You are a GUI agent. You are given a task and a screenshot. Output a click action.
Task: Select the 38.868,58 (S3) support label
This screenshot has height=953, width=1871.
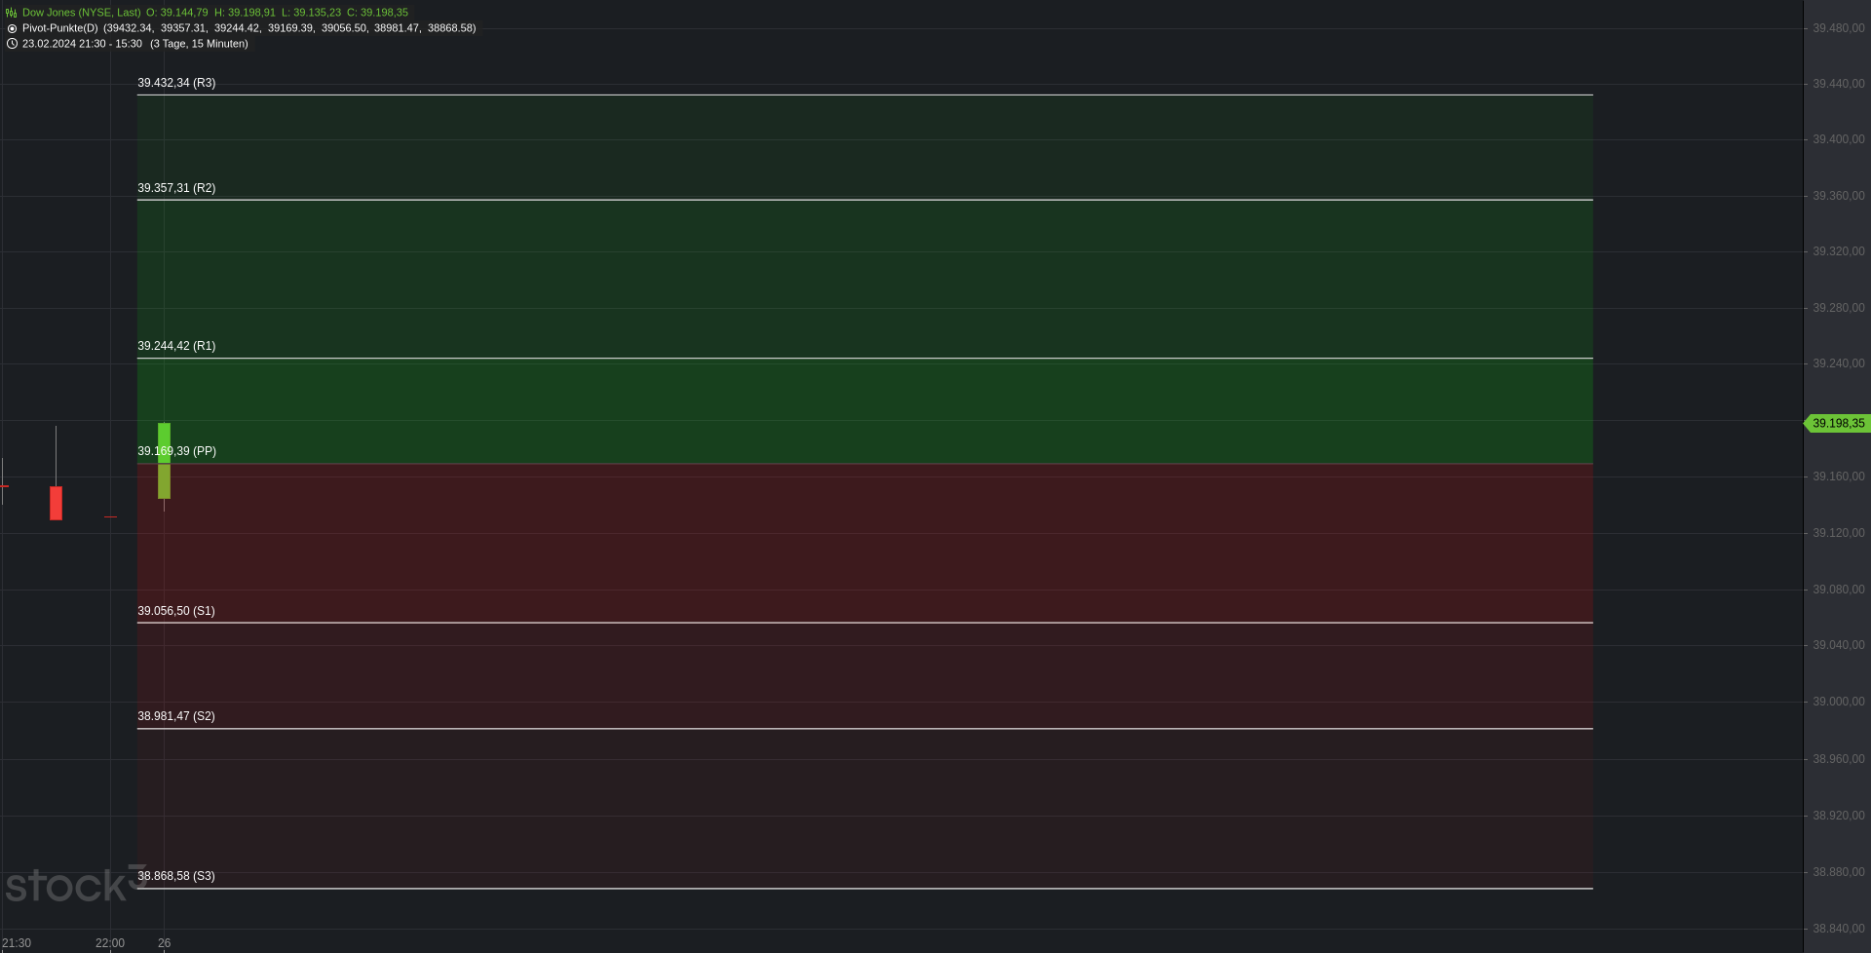click(x=176, y=876)
